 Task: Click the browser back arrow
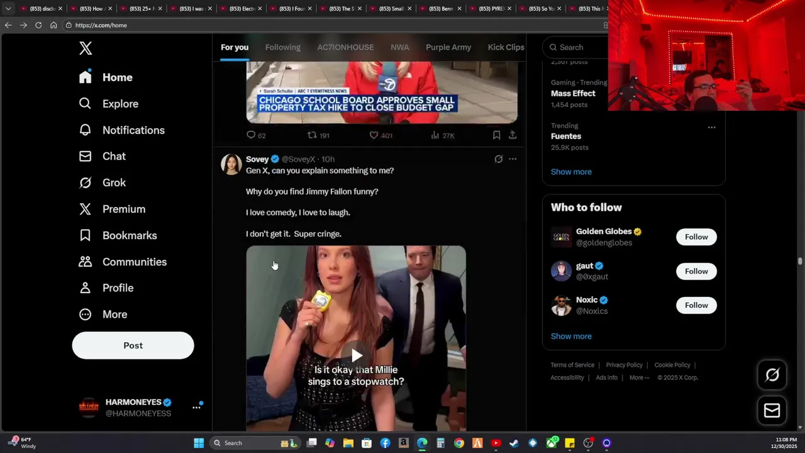(8, 25)
